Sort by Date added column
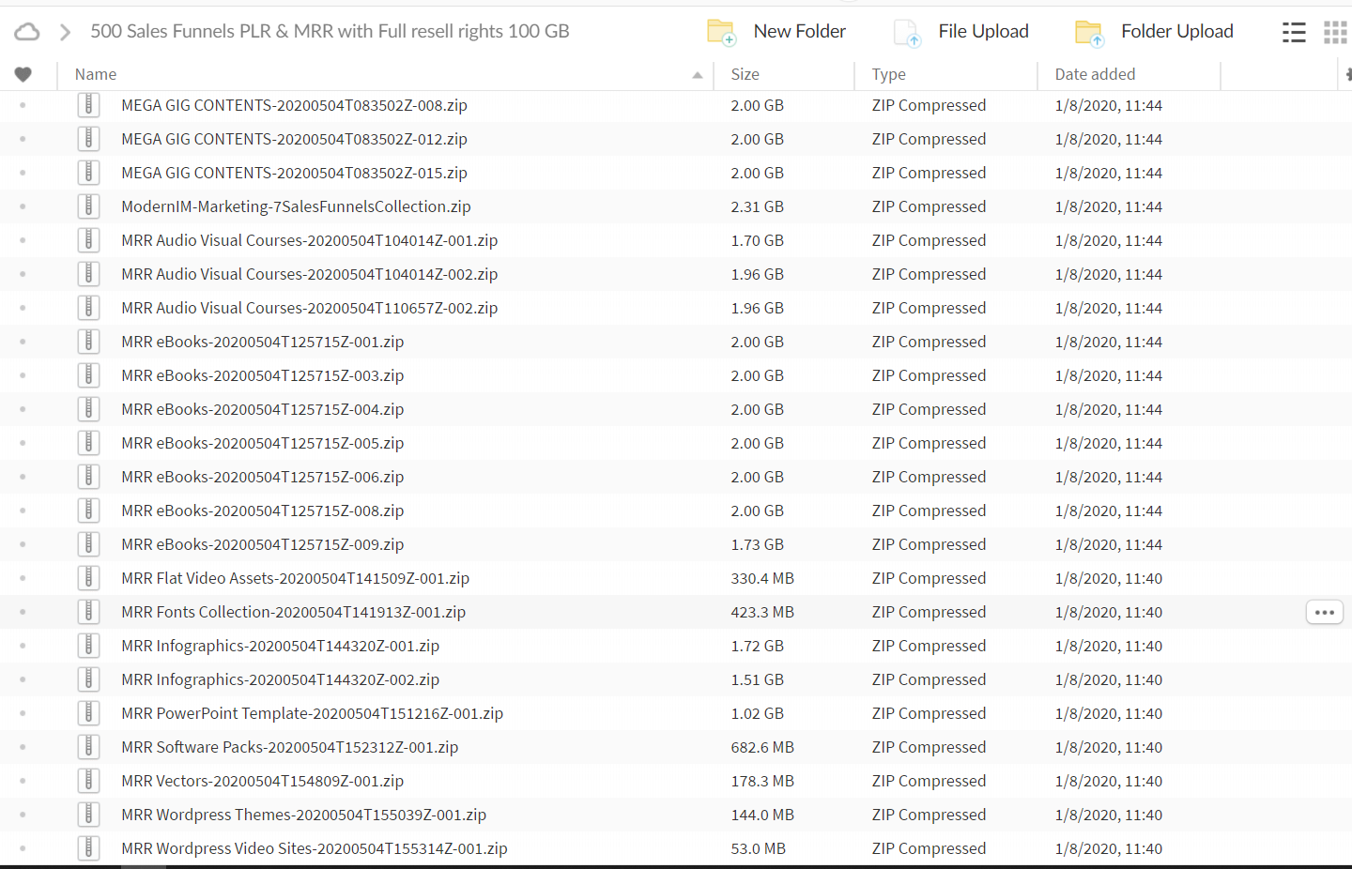Screen dimensions: 1352x869 [x=1095, y=74]
